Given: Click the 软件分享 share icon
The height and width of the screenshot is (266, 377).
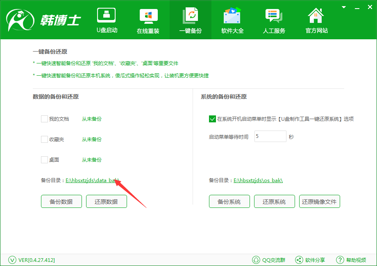Looking at the screenshot, I should click(299, 260).
